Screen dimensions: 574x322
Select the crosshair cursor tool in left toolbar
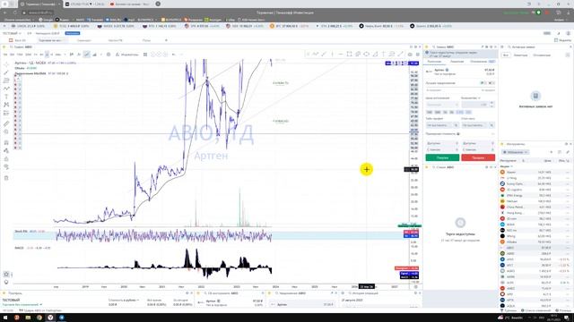coord(6,64)
